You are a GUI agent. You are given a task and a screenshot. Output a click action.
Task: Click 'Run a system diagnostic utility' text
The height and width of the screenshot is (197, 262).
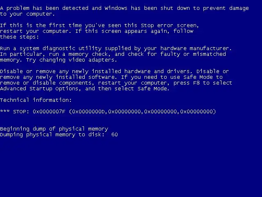(51, 48)
